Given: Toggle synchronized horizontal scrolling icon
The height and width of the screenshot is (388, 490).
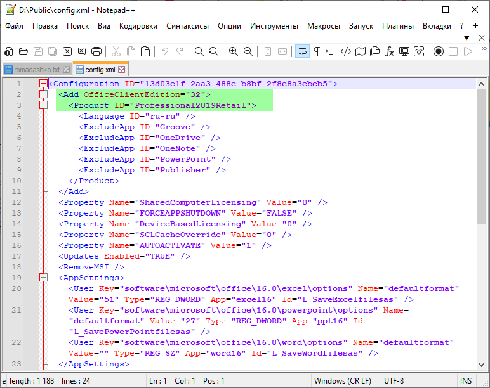Looking at the screenshot, I should pos(282,51).
